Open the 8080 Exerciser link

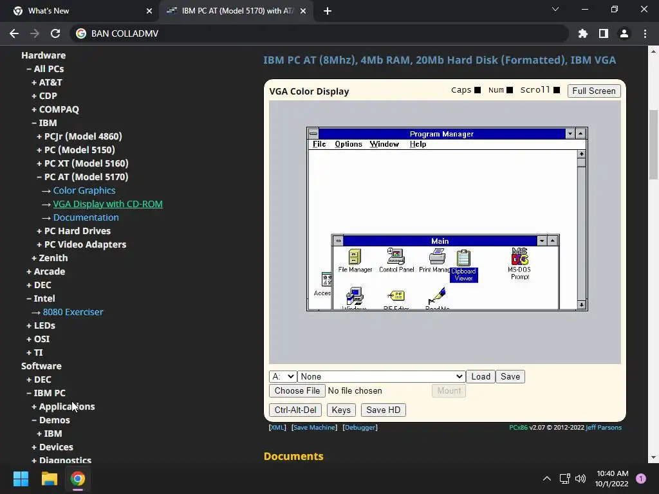click(73, 312)
